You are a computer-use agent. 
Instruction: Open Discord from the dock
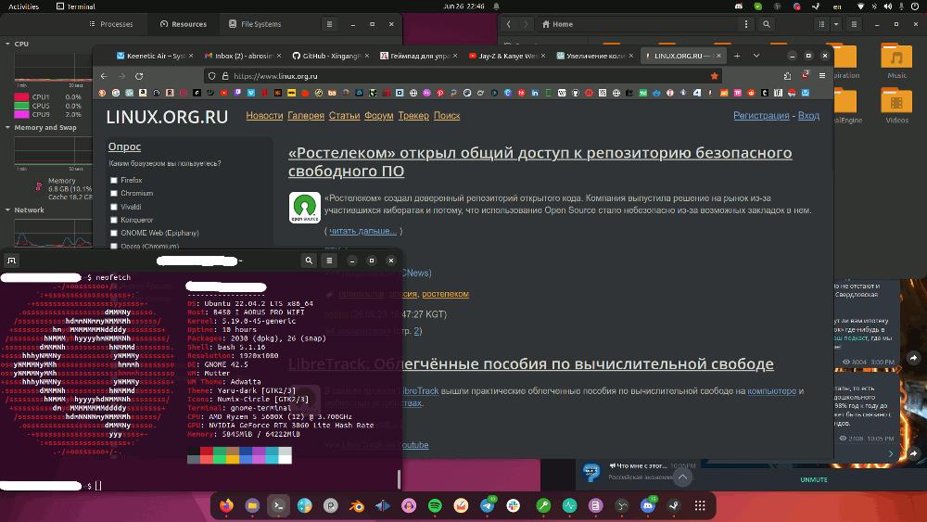coord(648,505)
